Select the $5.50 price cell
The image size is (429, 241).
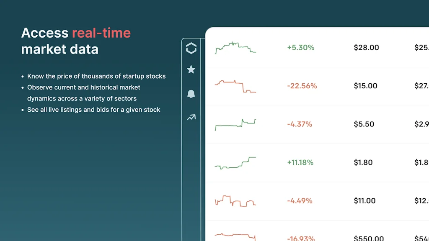coord(364,124)
